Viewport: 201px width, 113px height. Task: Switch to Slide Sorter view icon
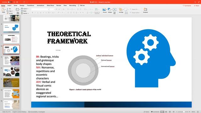point(166,112)
